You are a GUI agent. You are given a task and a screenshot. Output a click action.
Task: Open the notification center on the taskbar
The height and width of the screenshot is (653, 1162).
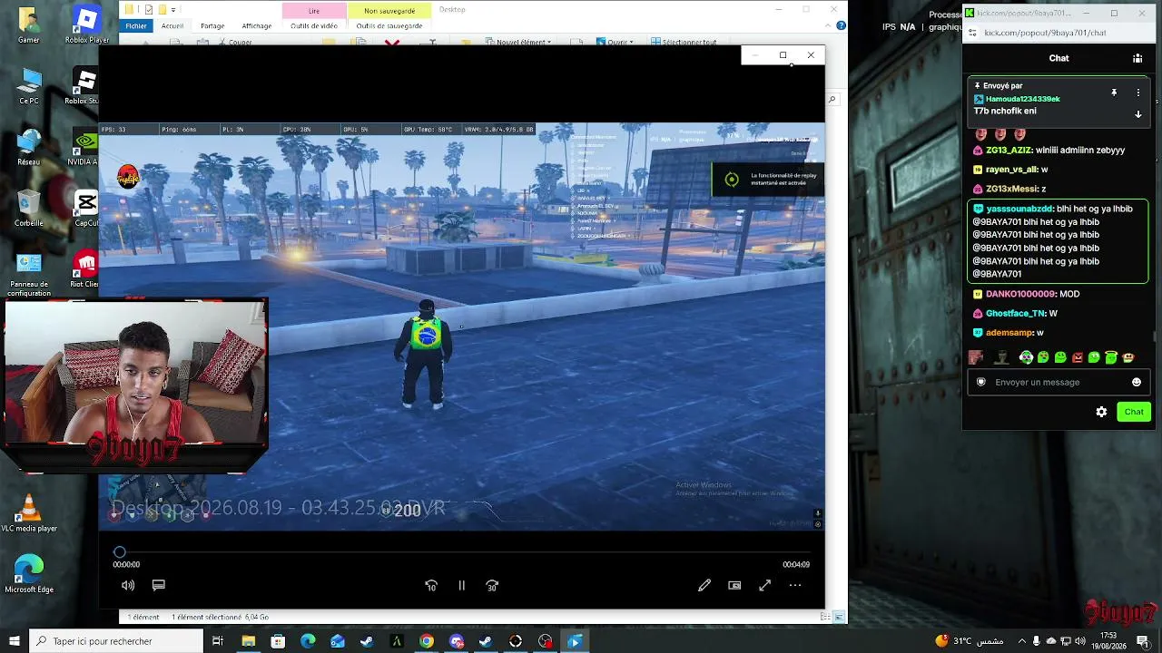coord(1143,641)
